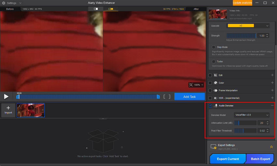Click the Attenuation Limit value 20 field

[262, 123]
